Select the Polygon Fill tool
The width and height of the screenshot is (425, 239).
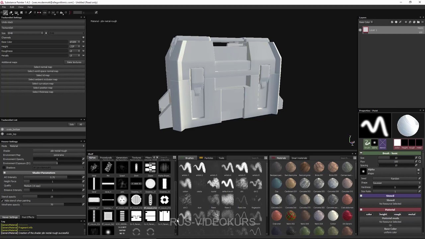[x=21, y=13]
